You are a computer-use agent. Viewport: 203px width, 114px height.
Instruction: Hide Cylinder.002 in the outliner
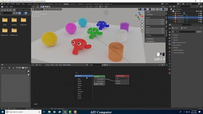pos(199,20)
